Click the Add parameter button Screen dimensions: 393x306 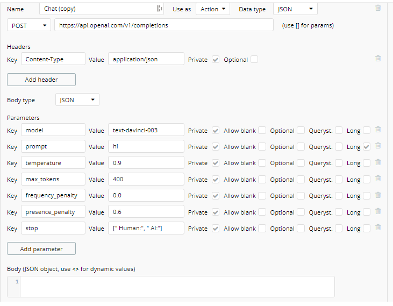(41, 249)
